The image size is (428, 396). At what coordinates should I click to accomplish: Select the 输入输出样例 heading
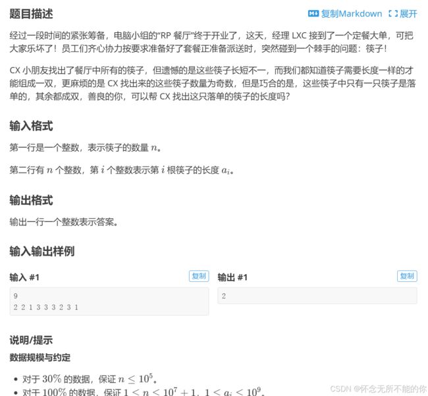(x=41, y=251)
